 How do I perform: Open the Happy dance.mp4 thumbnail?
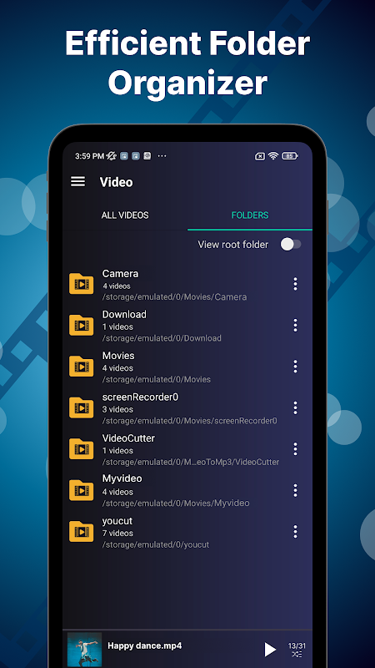[85, 650]
